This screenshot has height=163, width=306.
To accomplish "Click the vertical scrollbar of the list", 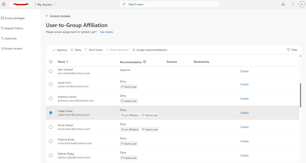I will click(x=300, y=95).
